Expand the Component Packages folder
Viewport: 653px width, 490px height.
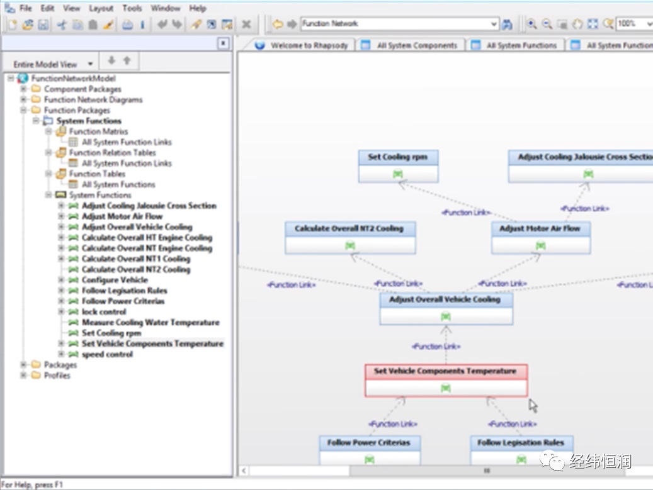24,89
